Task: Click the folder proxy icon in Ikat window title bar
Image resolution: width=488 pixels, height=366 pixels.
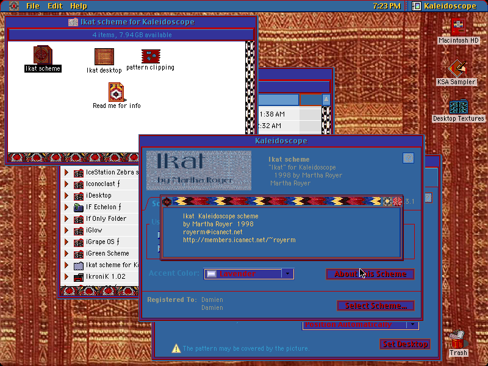Action: (73, 22)
